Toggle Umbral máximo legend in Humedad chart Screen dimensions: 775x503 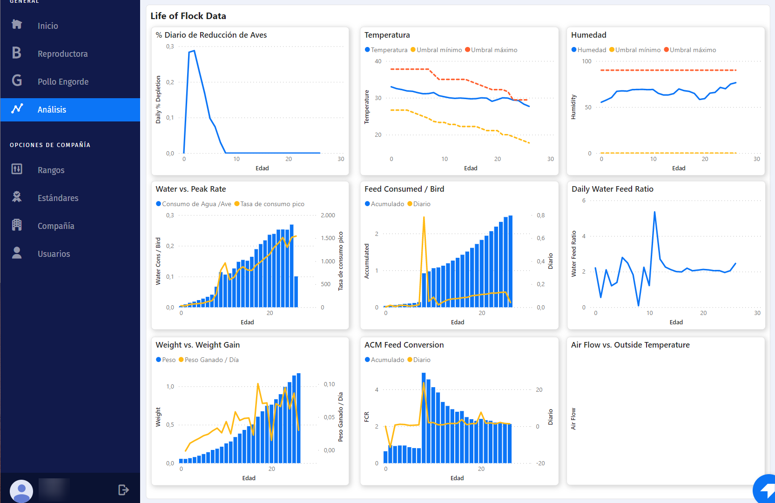[x=690, y=50]
